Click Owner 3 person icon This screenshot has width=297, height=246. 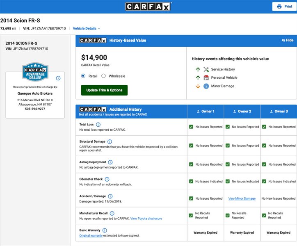tap(271, 112)
